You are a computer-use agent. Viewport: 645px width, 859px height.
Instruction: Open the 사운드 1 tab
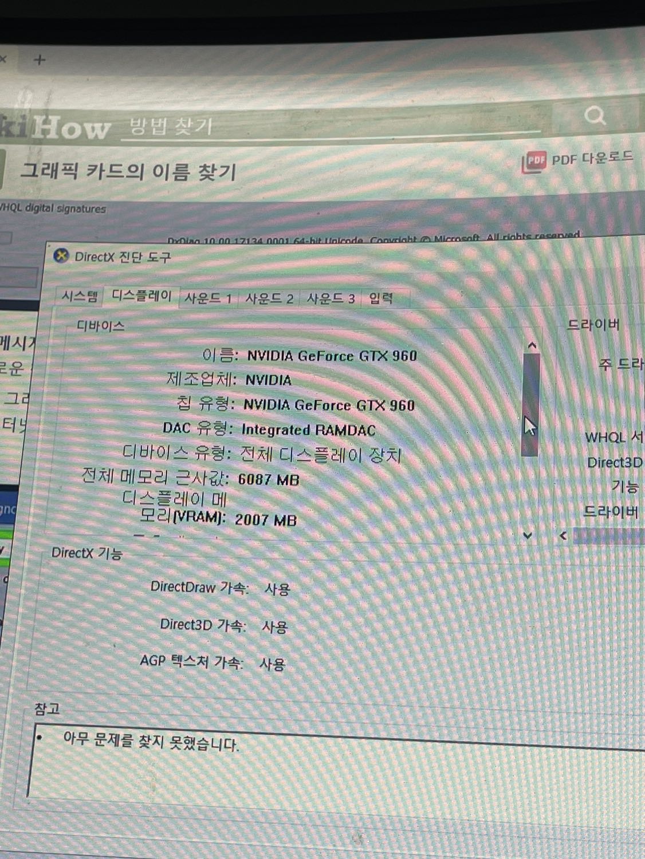(x=208, y=298)
